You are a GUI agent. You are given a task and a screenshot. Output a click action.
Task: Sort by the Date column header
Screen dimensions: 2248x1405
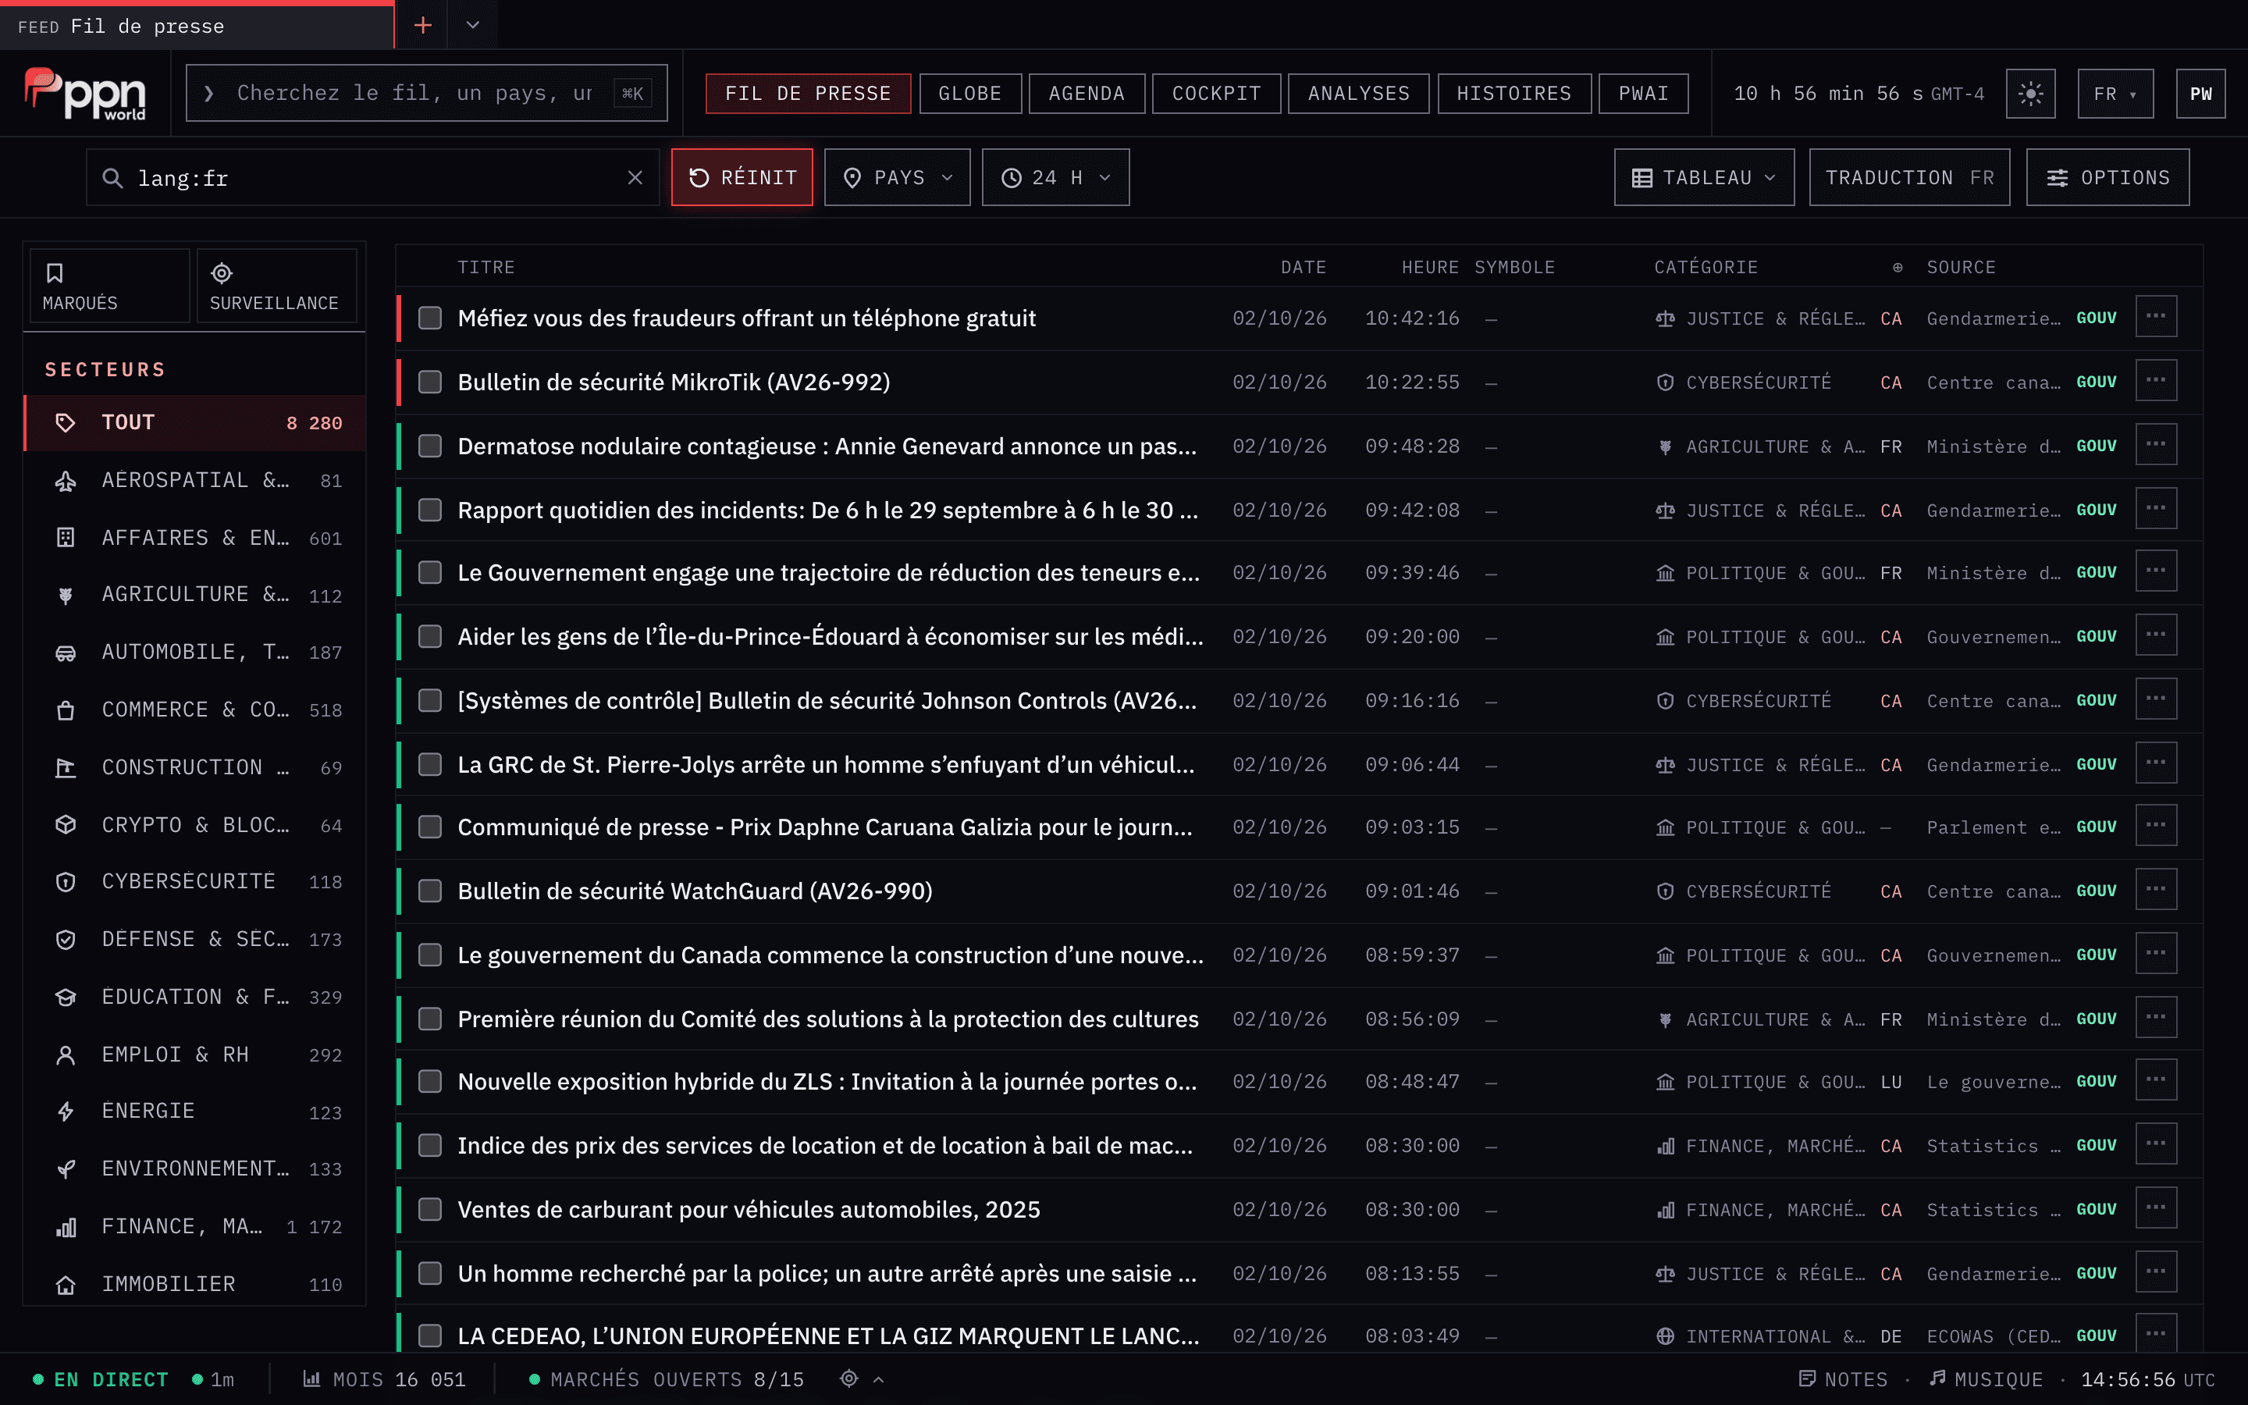[1304, 268]
